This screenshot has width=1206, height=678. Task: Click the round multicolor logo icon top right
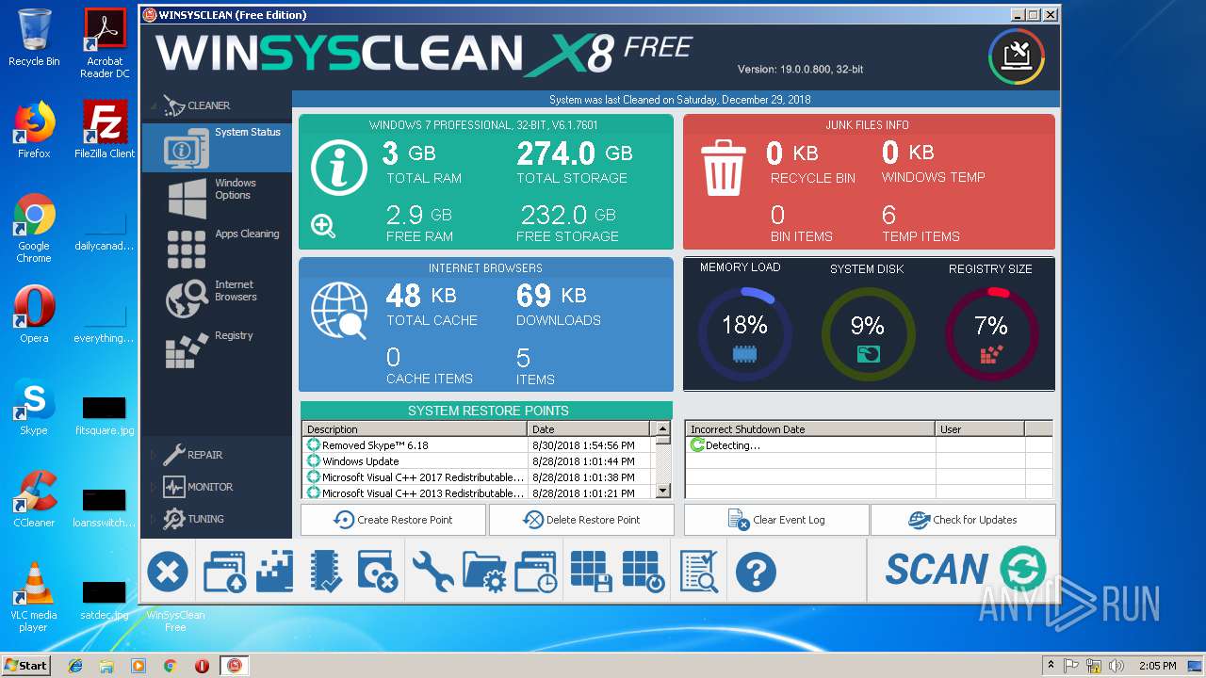1017,57
